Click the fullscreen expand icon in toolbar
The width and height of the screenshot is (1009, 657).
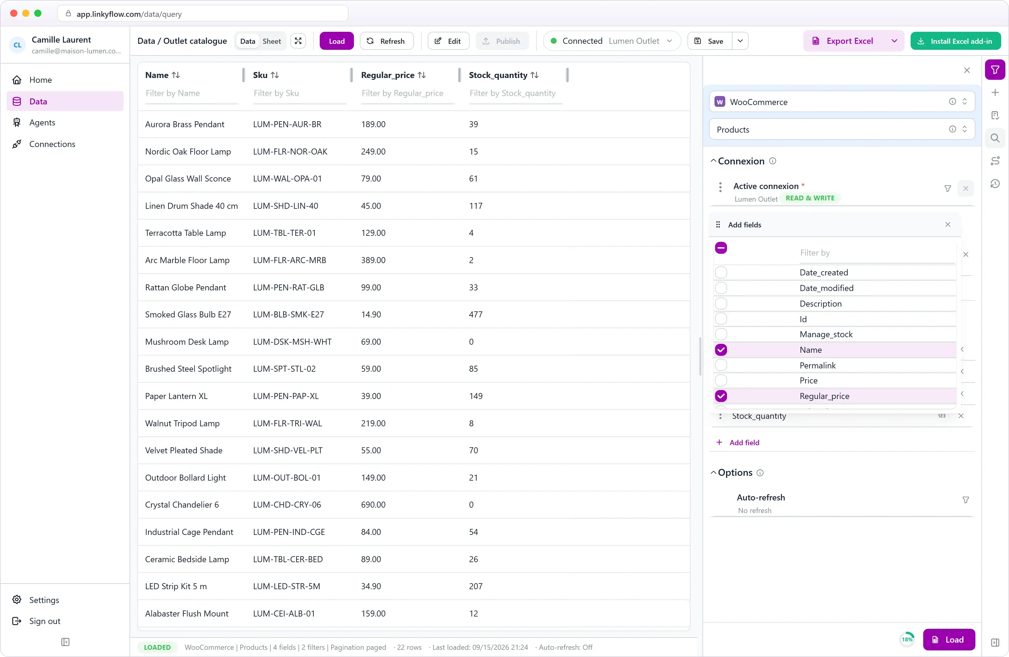(x=298, y=41)
